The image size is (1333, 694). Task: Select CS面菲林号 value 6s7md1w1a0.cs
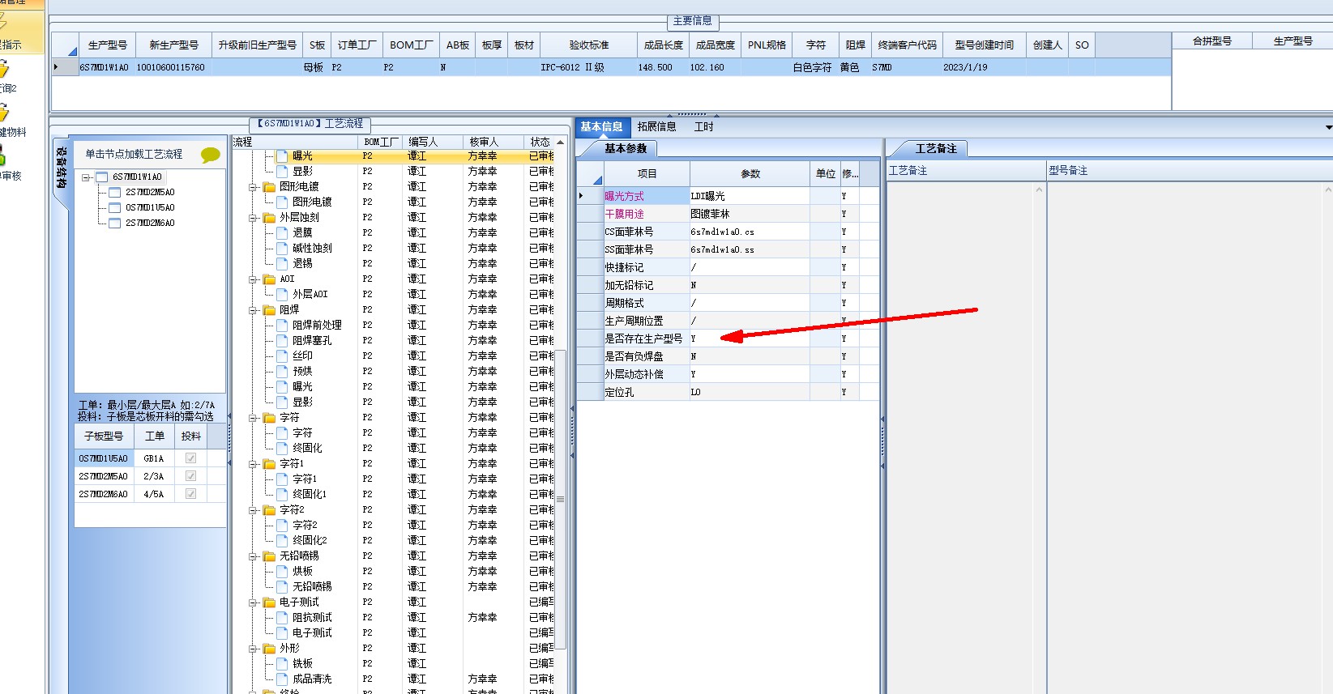point(750,232)
